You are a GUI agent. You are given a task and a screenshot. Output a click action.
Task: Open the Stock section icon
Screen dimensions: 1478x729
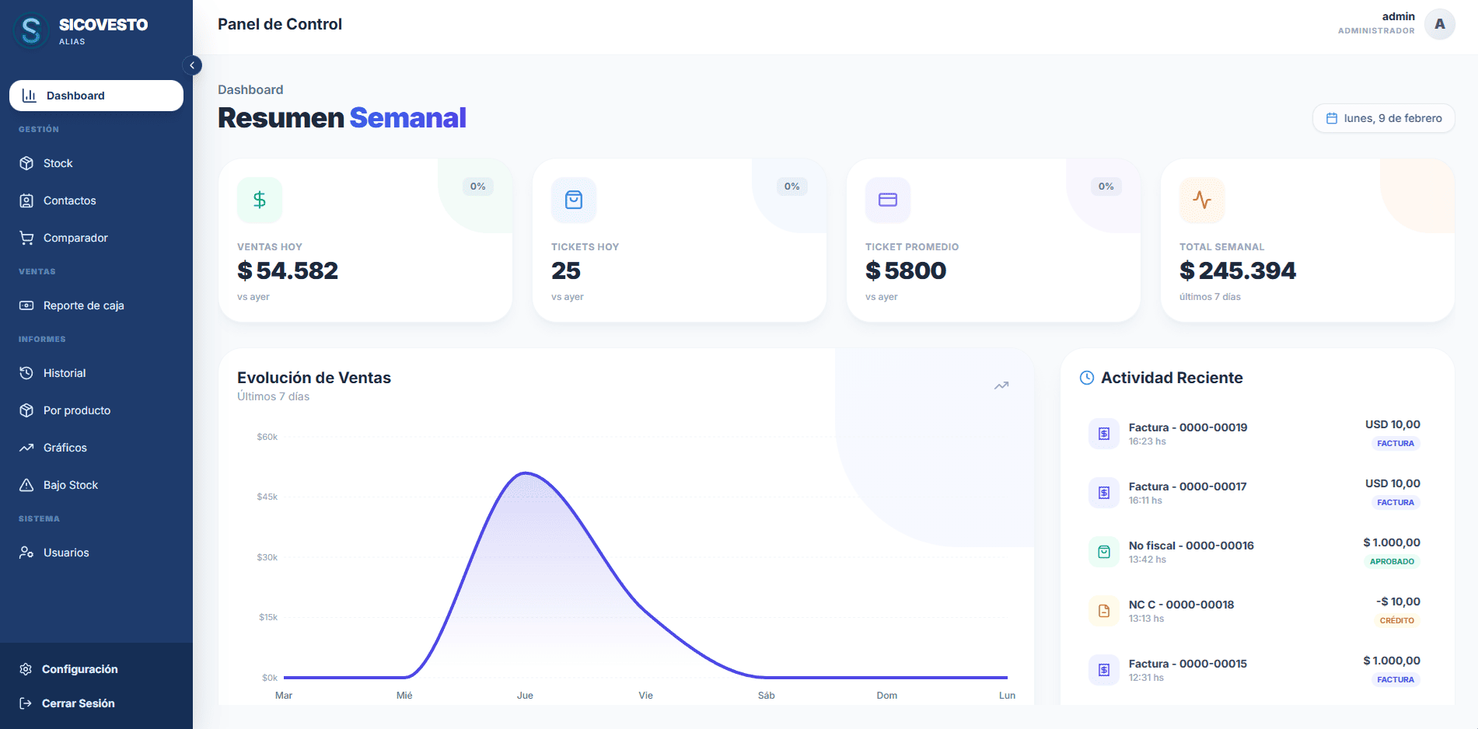pos(26,163)
